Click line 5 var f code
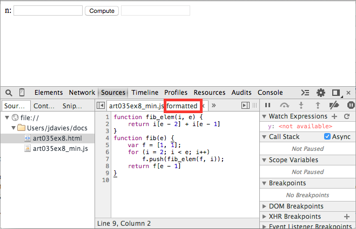This screenshot has width=356, height=229. [154, 145]
